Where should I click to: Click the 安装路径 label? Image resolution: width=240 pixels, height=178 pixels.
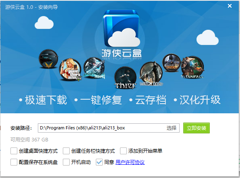click(x=21, y=128)
